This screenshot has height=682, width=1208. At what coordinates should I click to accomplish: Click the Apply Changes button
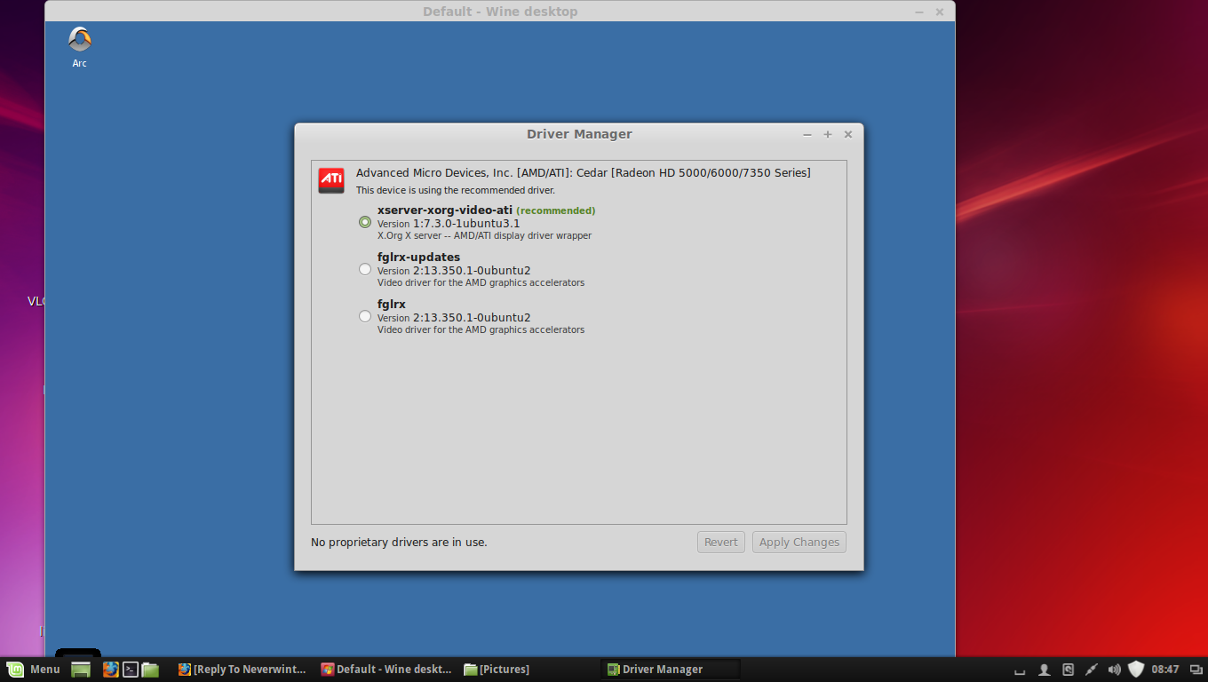click(799, 543)
